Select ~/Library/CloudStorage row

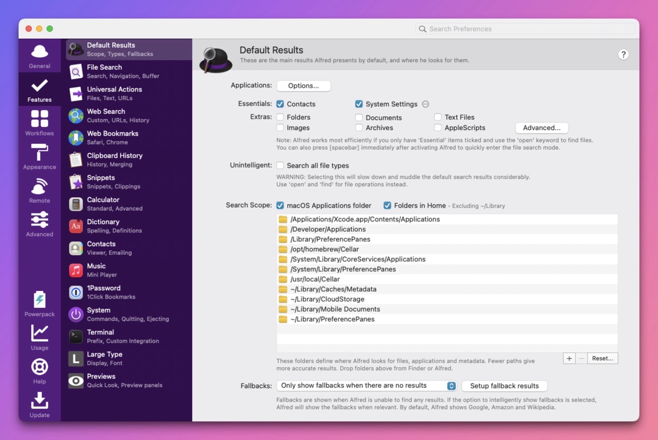pos(447,299)
